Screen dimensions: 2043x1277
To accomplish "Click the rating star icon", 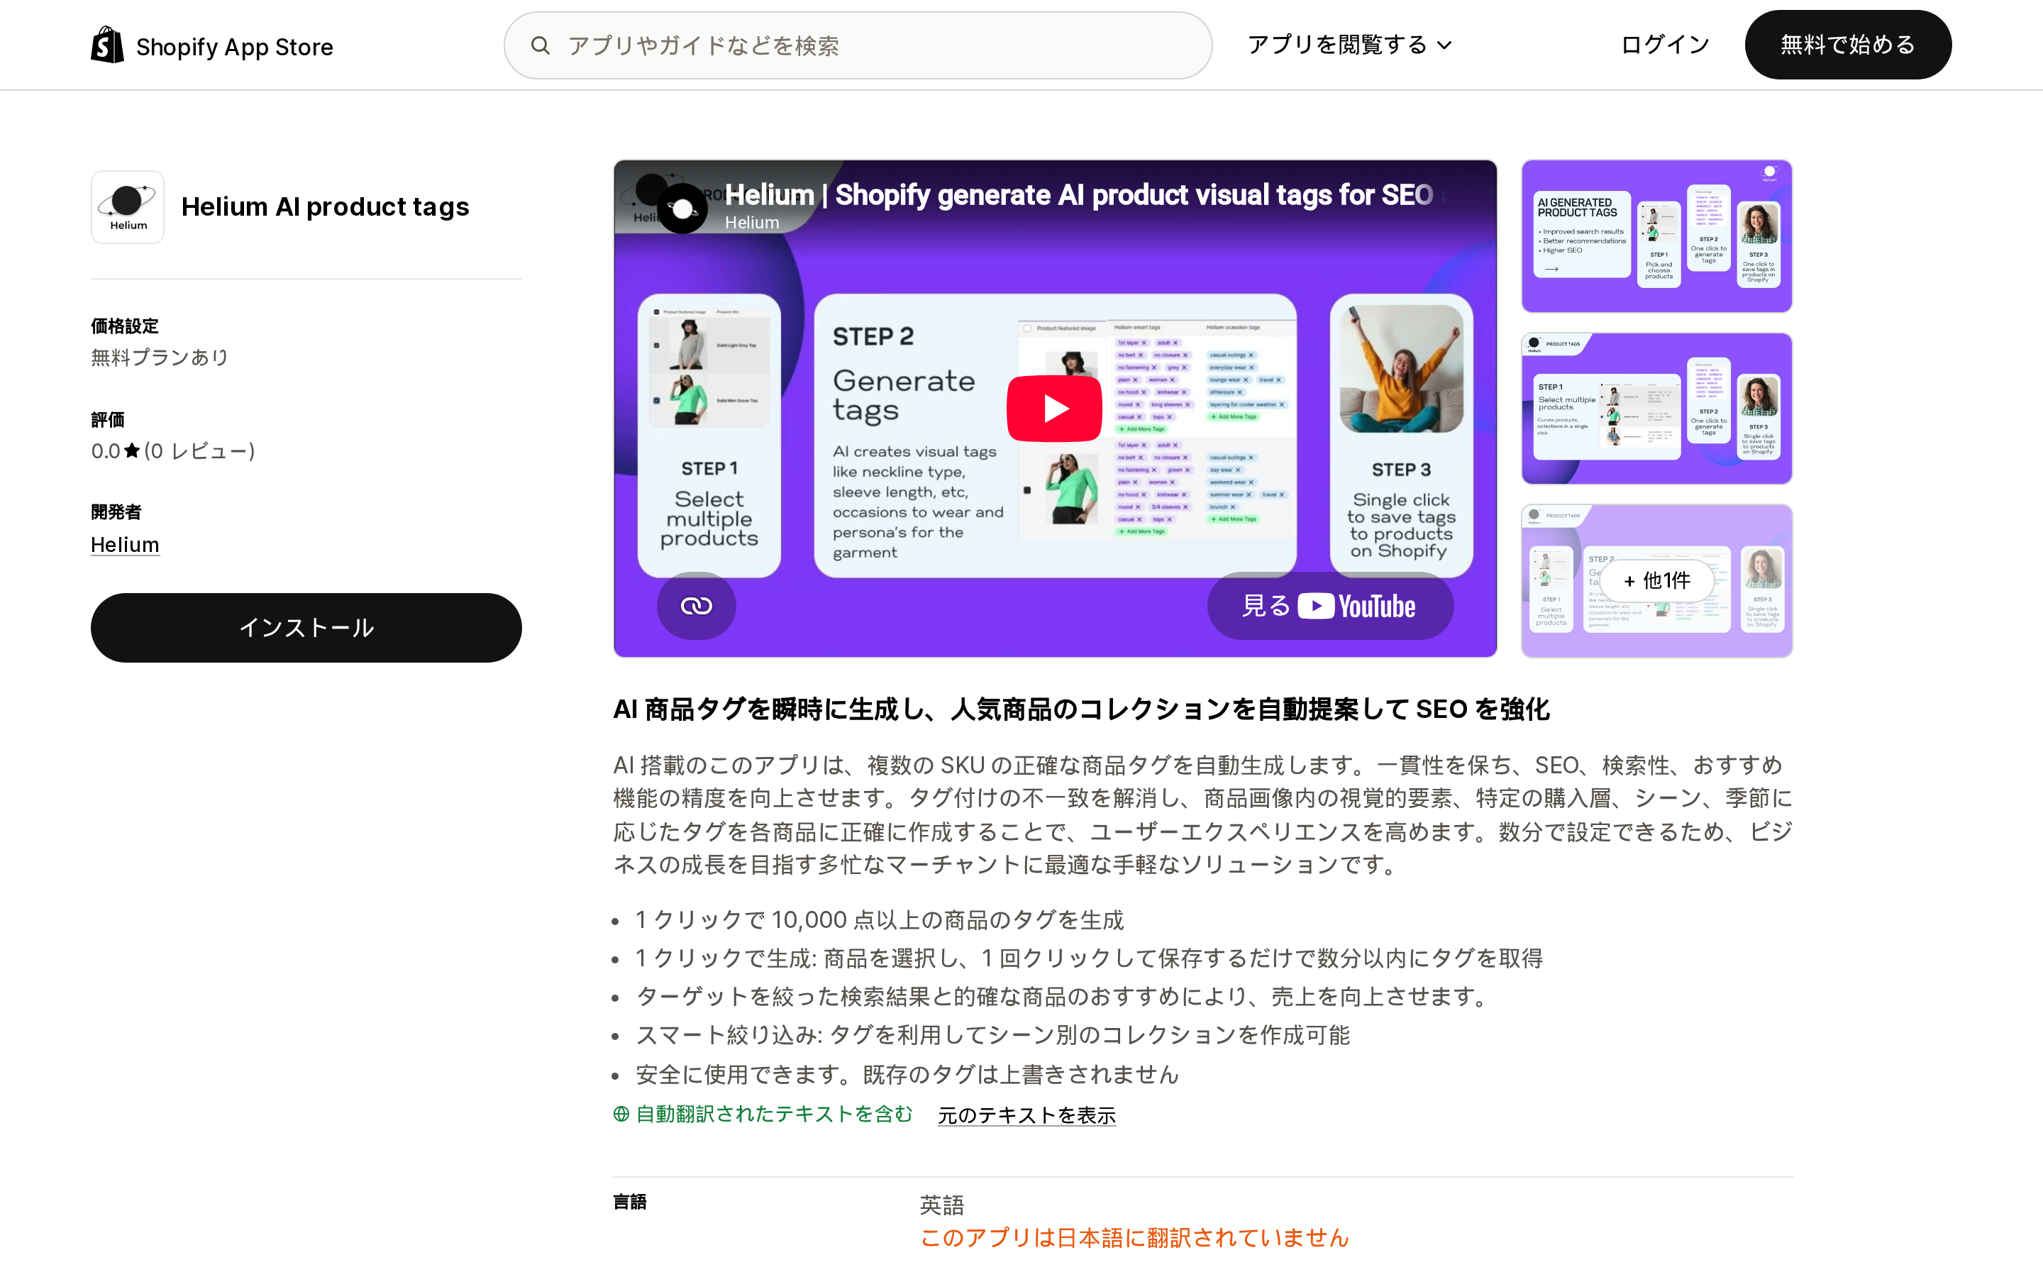I will click(x=132, y=451).
